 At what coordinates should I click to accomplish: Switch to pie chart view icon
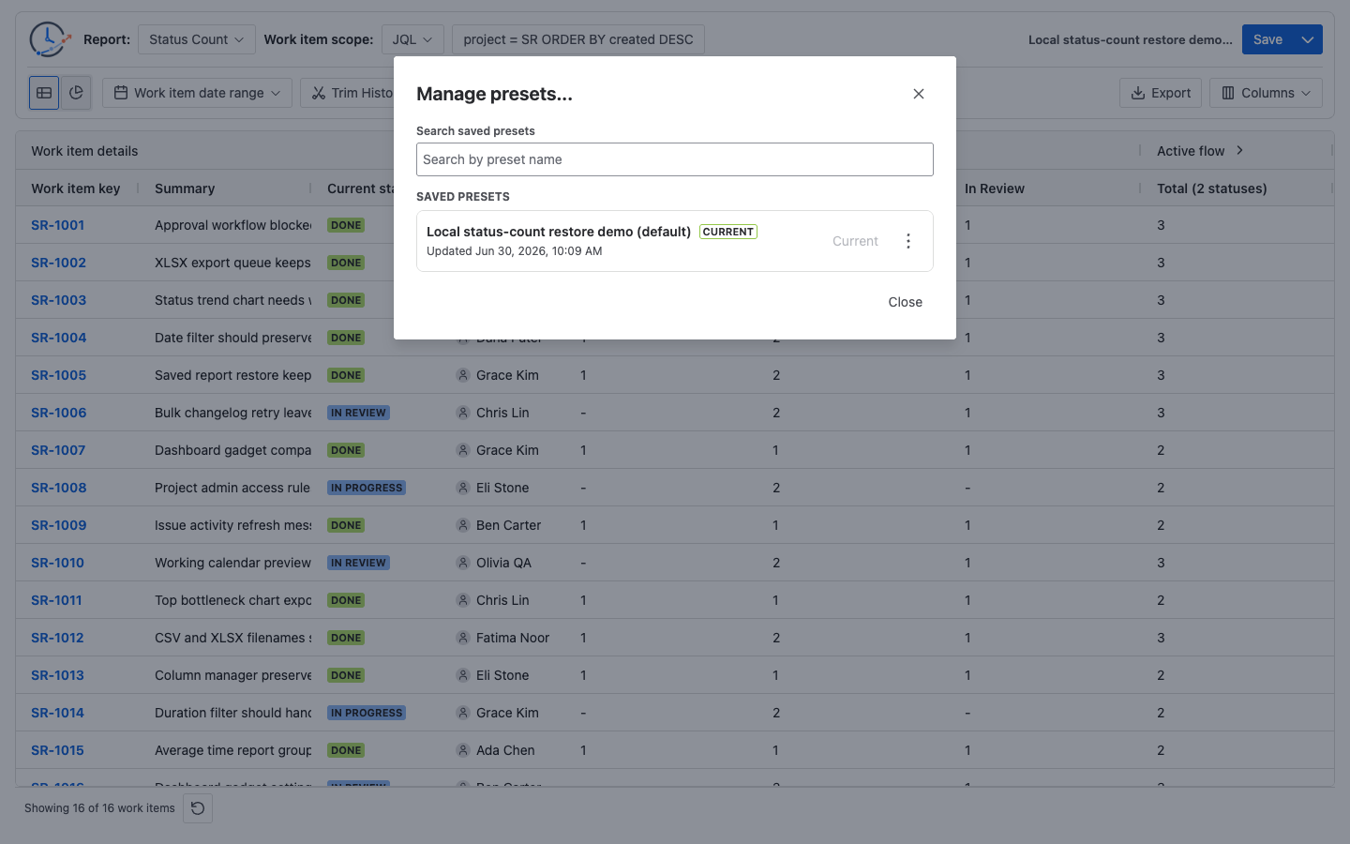tap(76, 93)
